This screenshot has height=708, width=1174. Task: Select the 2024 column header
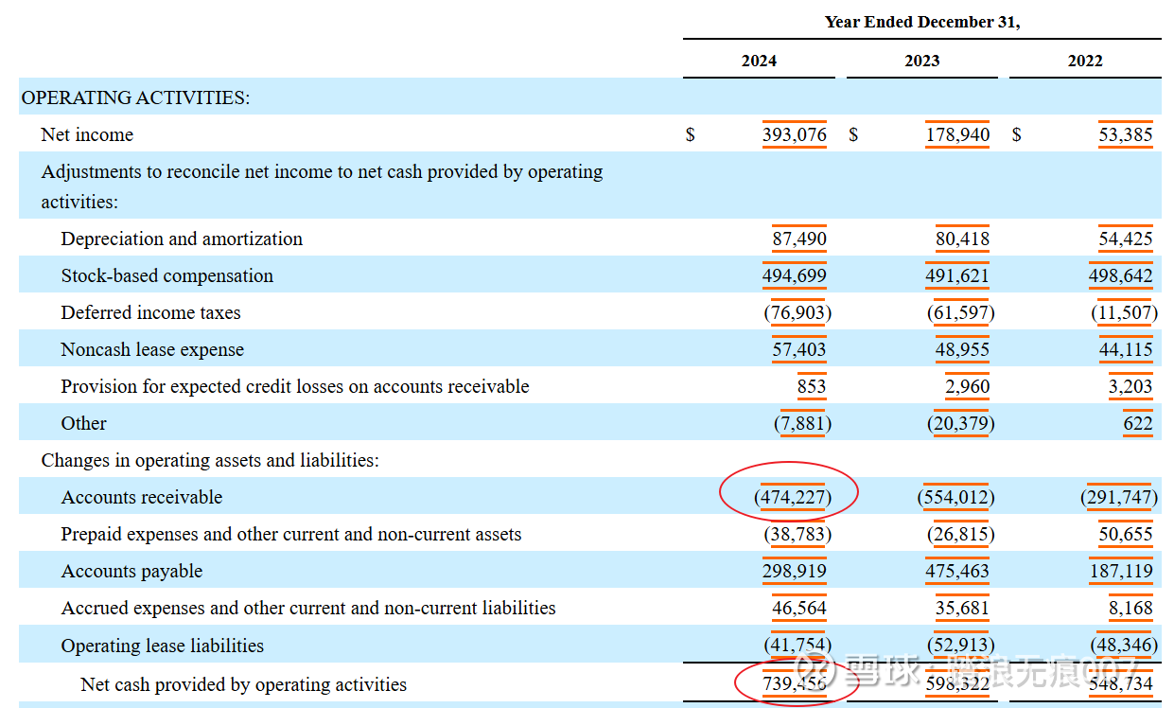coord(759,61)
